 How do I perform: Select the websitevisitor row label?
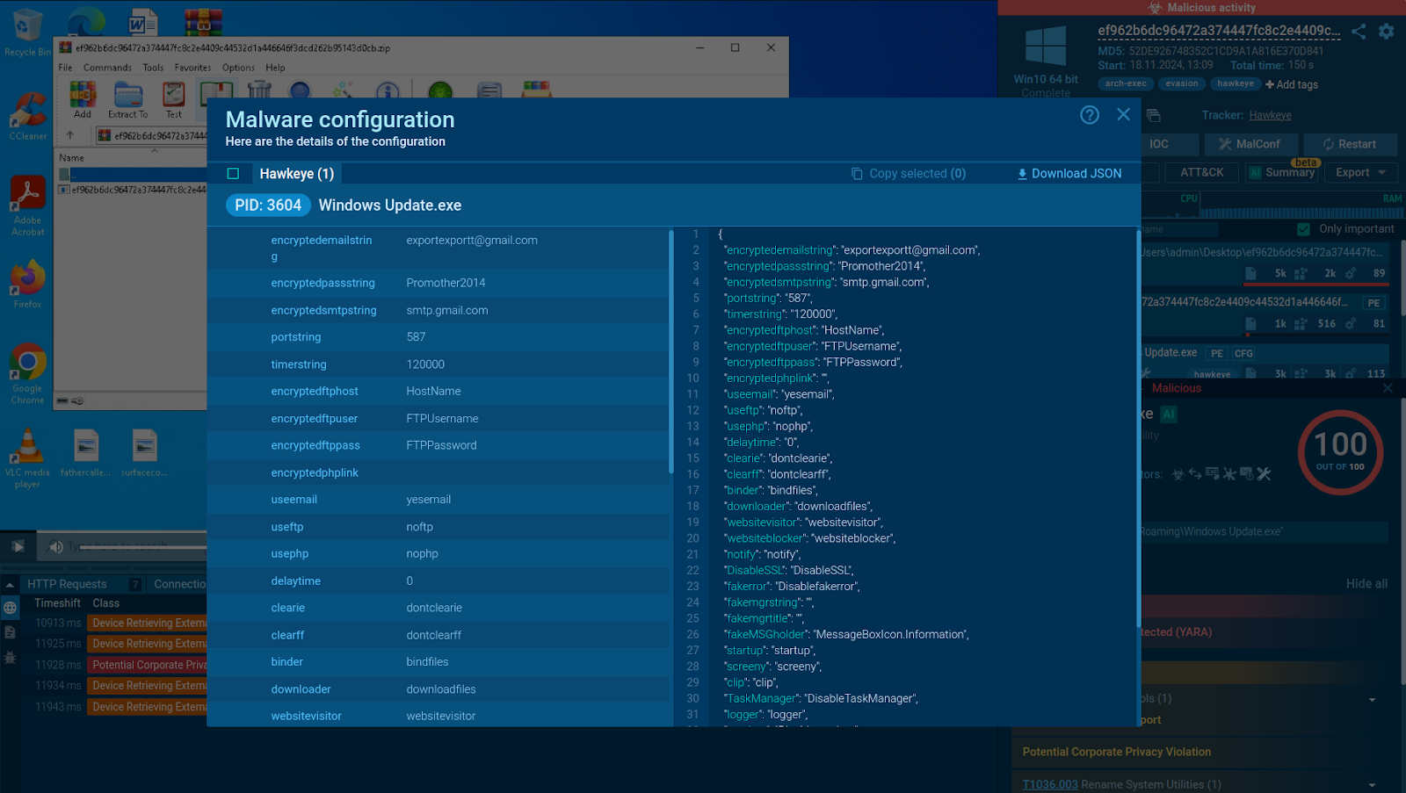pyautogui.click(x=307, y=717)
